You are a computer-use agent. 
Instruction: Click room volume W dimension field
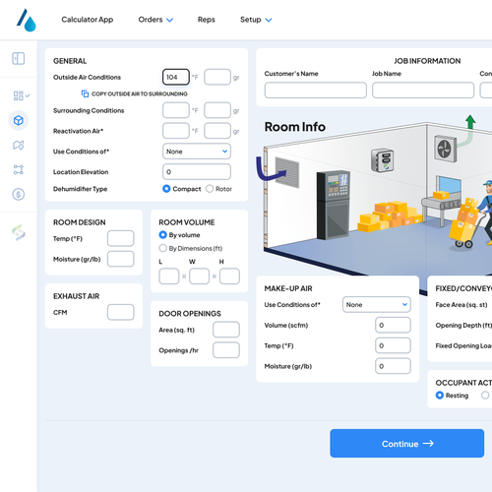click(x=199, y=277)
